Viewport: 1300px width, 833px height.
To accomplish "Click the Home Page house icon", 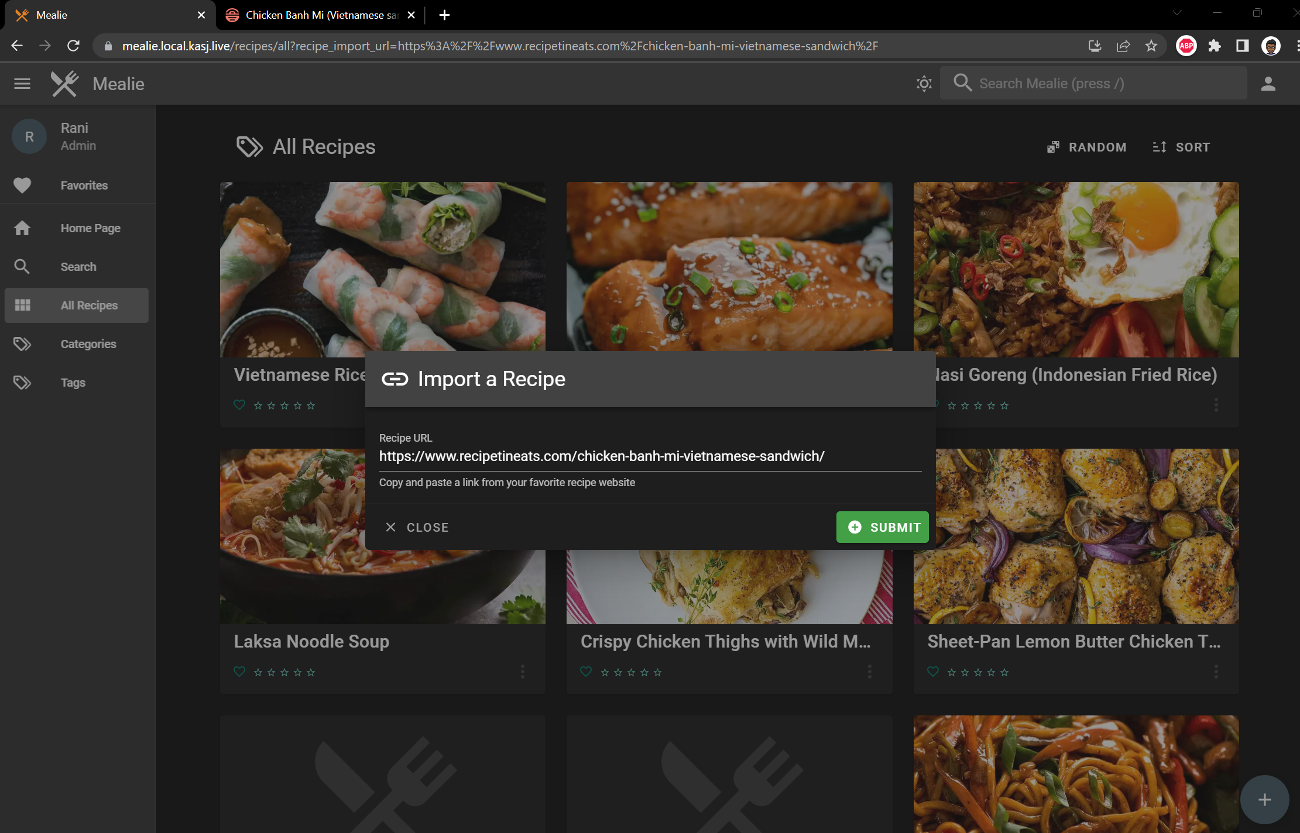I will [x=22, y=228].
